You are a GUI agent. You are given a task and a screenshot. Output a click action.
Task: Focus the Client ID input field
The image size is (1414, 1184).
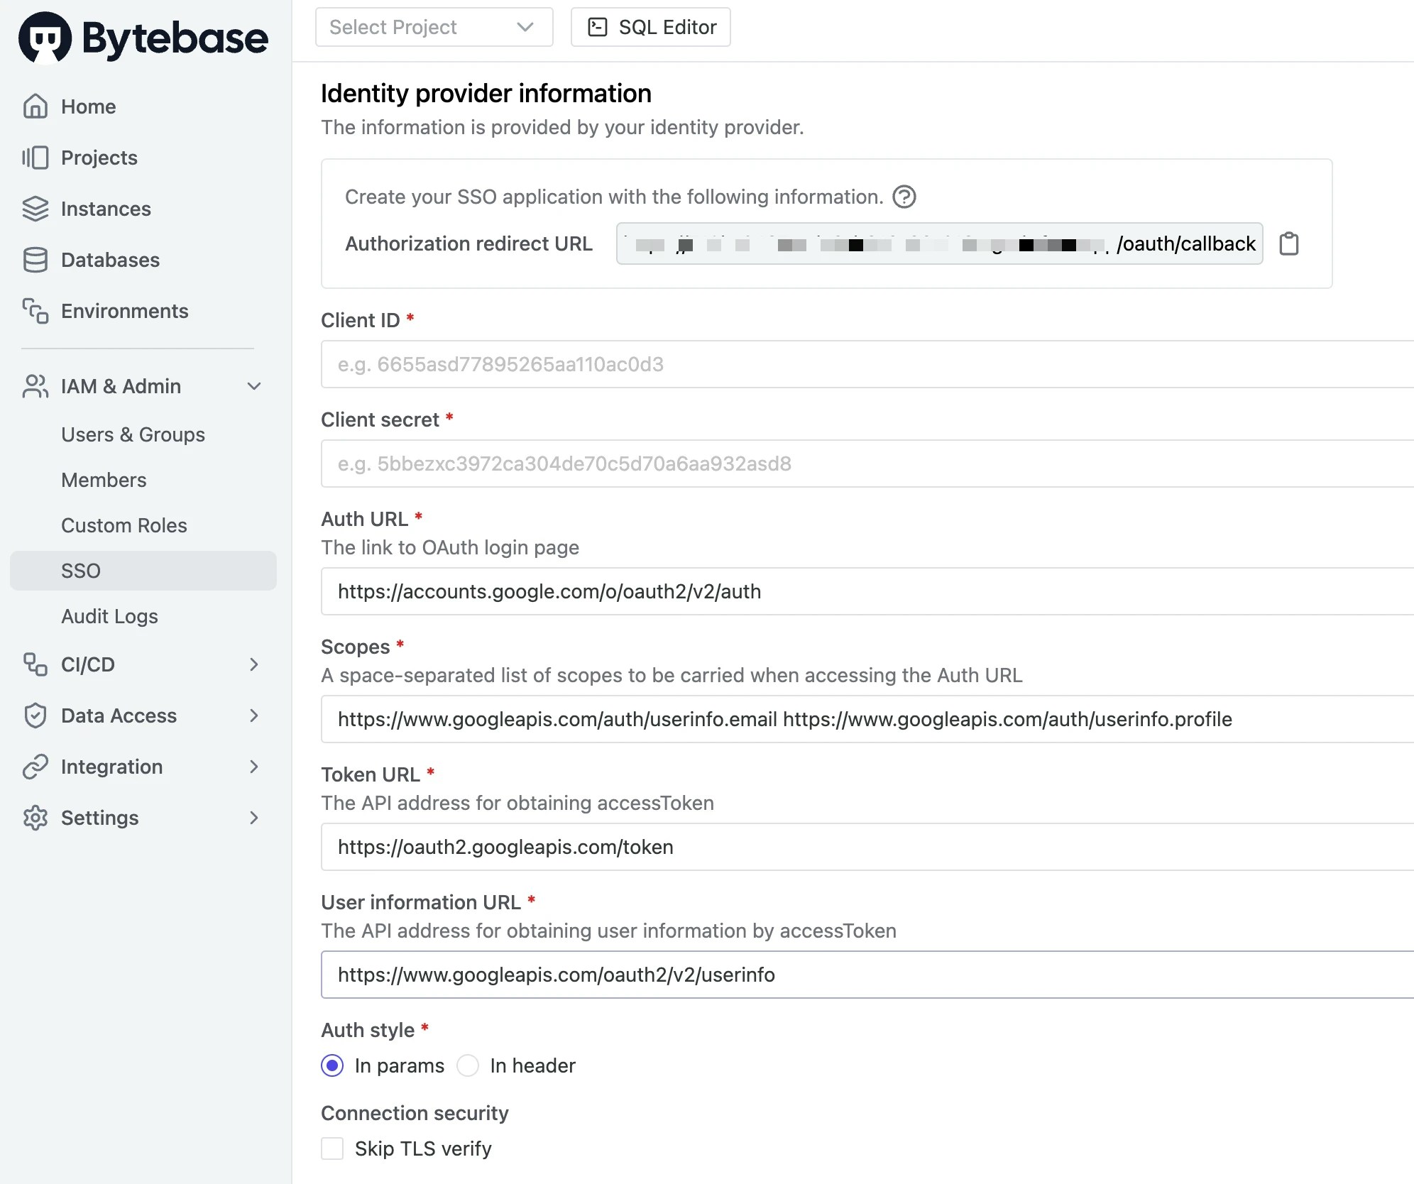pos(866,364)
